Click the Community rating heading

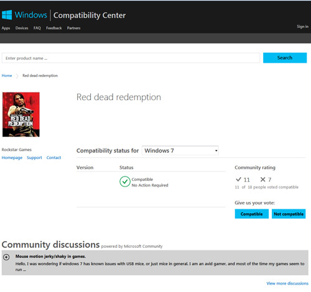tap(255, 168)
